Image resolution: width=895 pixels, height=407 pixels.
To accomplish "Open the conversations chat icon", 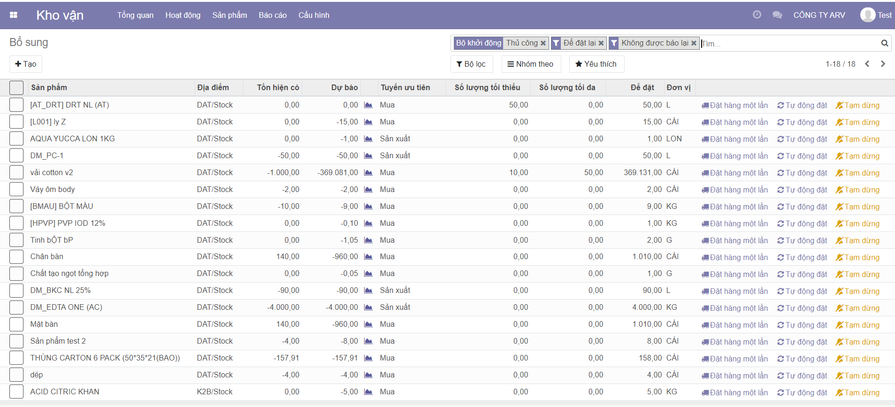I will [777, 15].
